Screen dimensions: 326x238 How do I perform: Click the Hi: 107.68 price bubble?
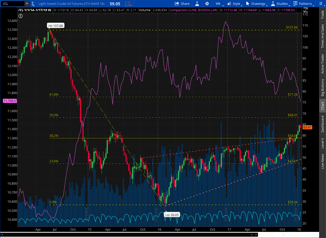(56, 26)
